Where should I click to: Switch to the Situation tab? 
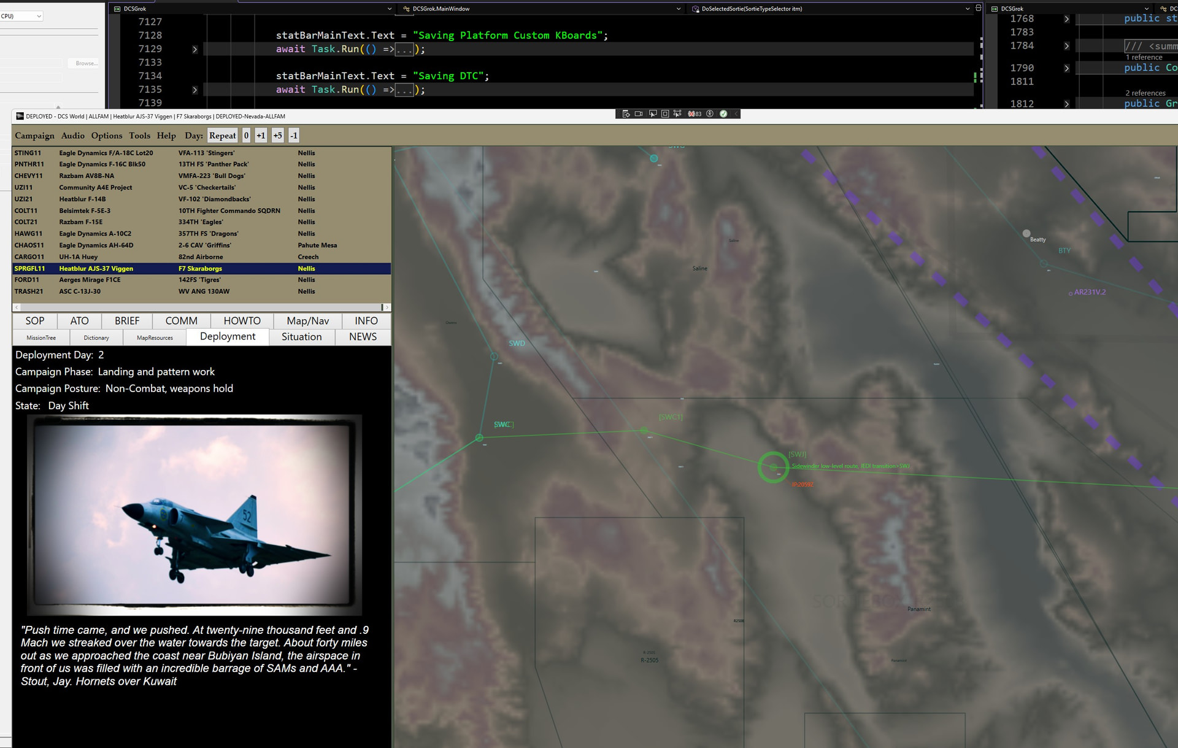click(301, 337)
